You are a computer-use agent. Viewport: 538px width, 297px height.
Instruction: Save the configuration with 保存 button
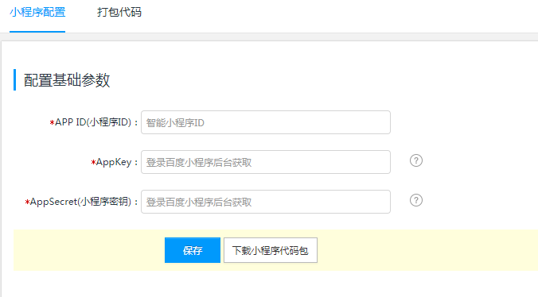(193, 250)
